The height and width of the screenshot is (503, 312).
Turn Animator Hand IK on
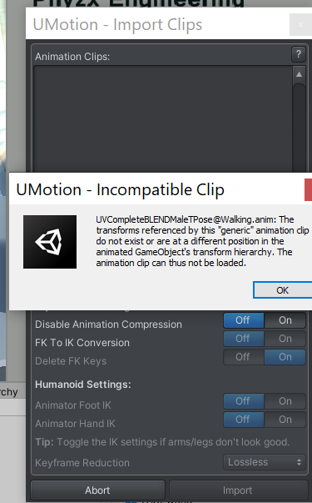(x=285, y=420)
